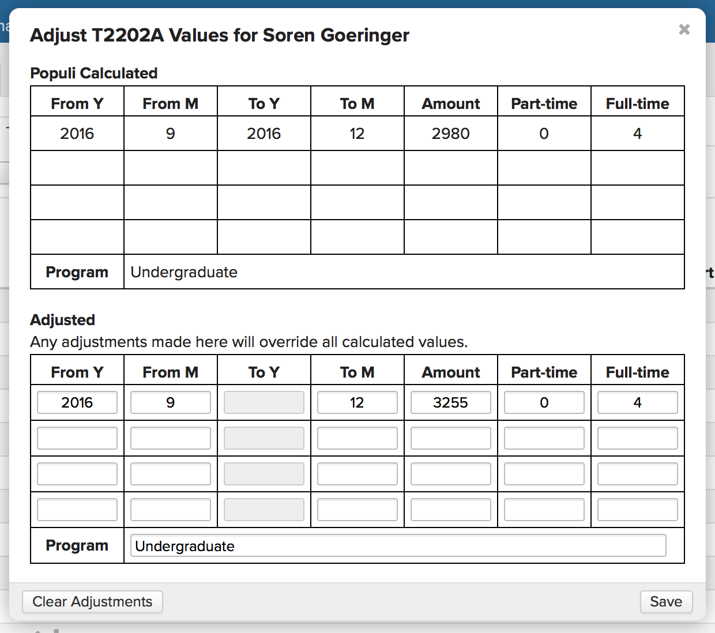Click the dialog title Adjust T2202A Values
The height and width of the screenshot is (633, 715).
pos(220,35)
